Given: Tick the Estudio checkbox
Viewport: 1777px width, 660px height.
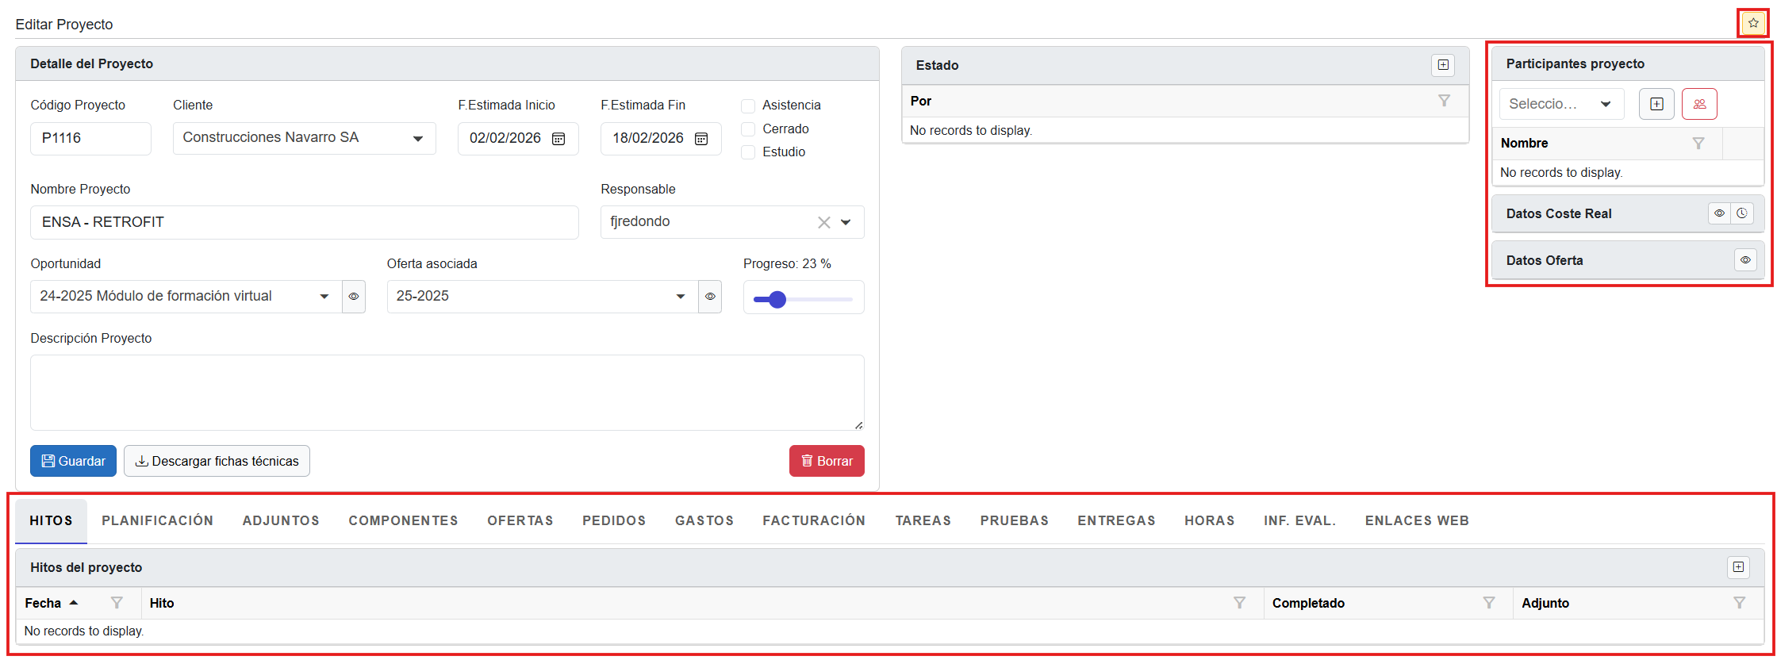Looking at the screenshot, I should coord(748,152).
